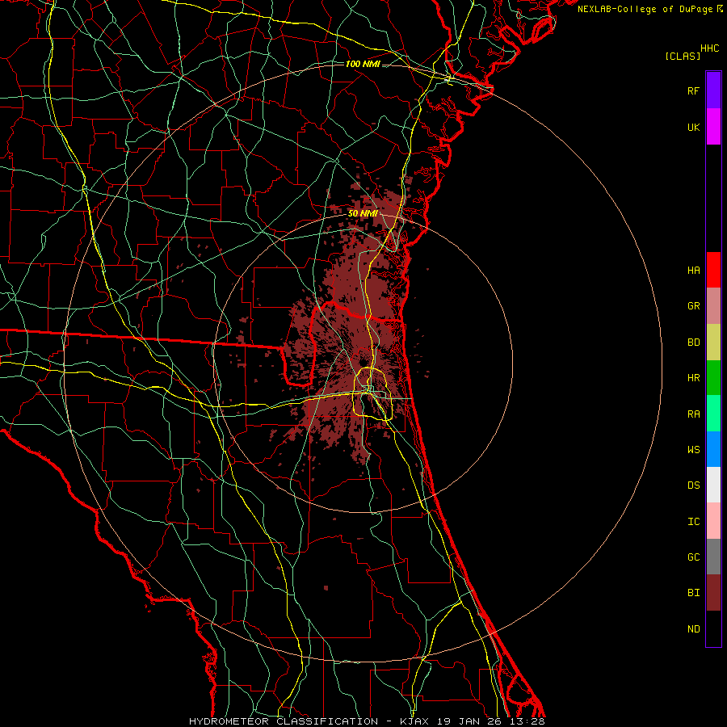Click the IC legend label

click(x=693, y=521)
